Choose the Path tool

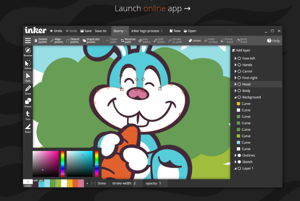[28, 77]
